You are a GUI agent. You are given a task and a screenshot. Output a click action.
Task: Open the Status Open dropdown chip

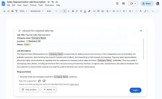click(x=27, y=44)
